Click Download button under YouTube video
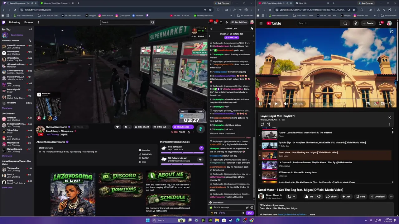 tap(377, 197)
